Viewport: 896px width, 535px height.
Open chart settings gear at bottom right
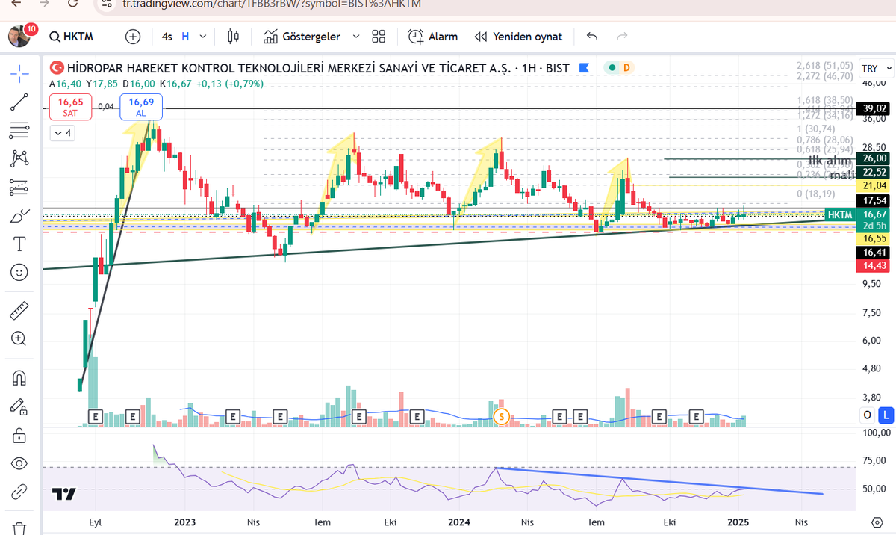[877, 522]
